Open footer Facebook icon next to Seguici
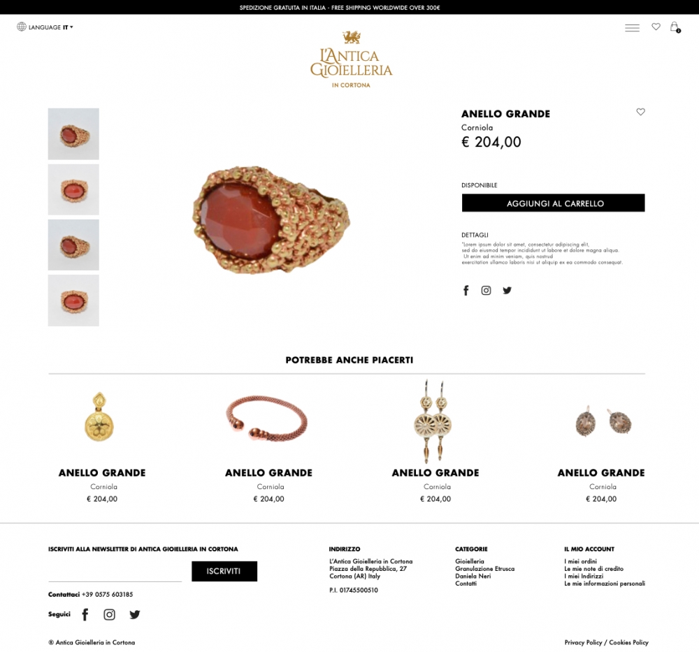 click(85, 614)
